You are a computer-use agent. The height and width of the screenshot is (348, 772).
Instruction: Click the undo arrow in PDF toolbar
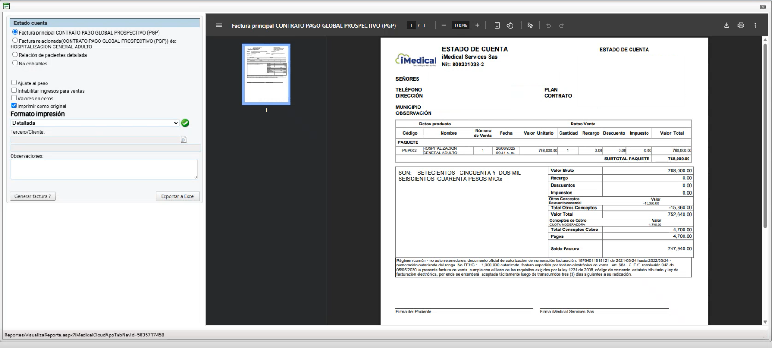pyautogui.click(x=548, y=25)
